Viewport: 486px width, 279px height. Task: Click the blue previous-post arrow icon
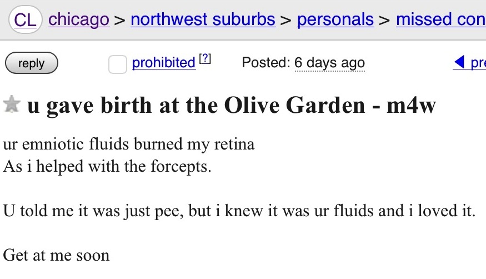click(x=459, y=62)
